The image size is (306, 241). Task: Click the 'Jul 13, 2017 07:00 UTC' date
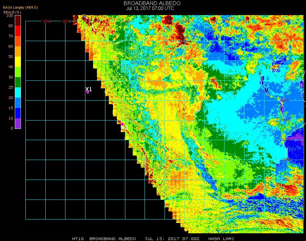(x=150, y=8)
